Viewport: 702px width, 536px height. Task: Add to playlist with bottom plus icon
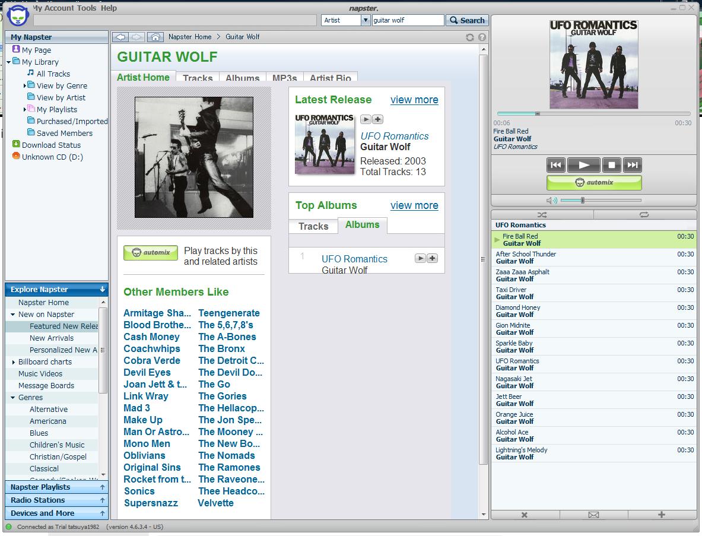coord(662,515)
